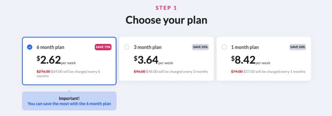Click the crossed-out $276.00 price
This screenshot has width=332, height=116.
pos(43,72)
